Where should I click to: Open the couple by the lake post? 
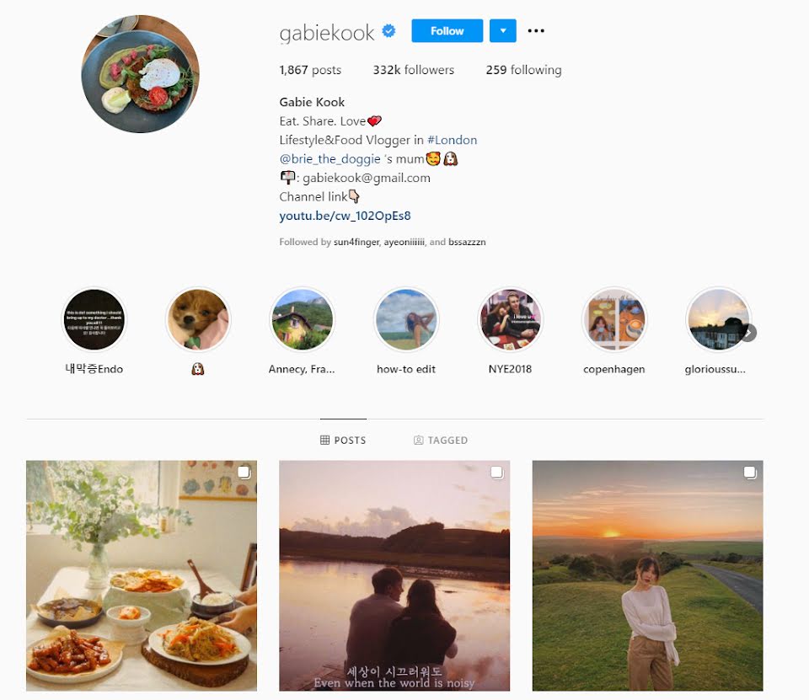tap(394, 575)
